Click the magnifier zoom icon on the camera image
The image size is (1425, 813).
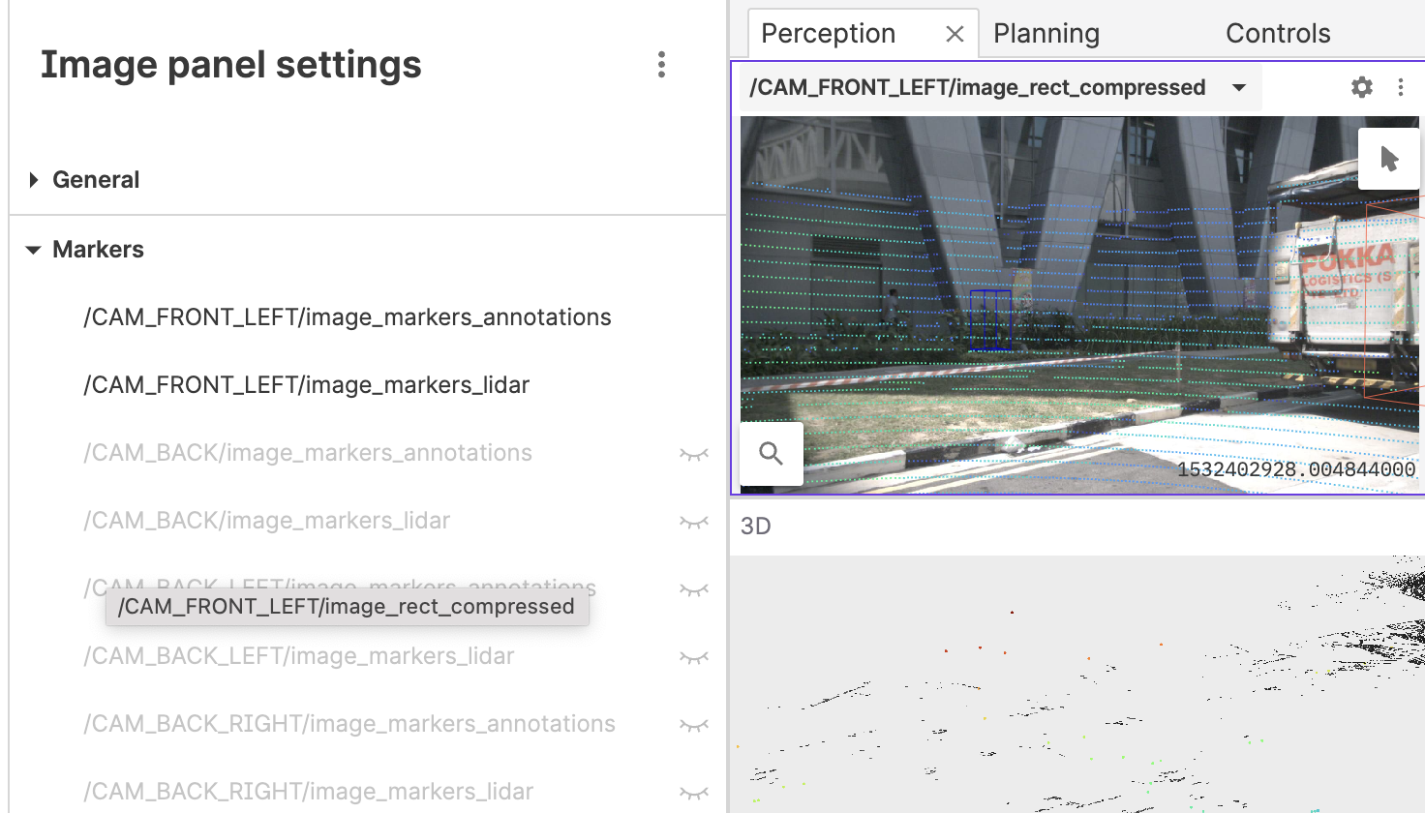(x=771, y=453)
